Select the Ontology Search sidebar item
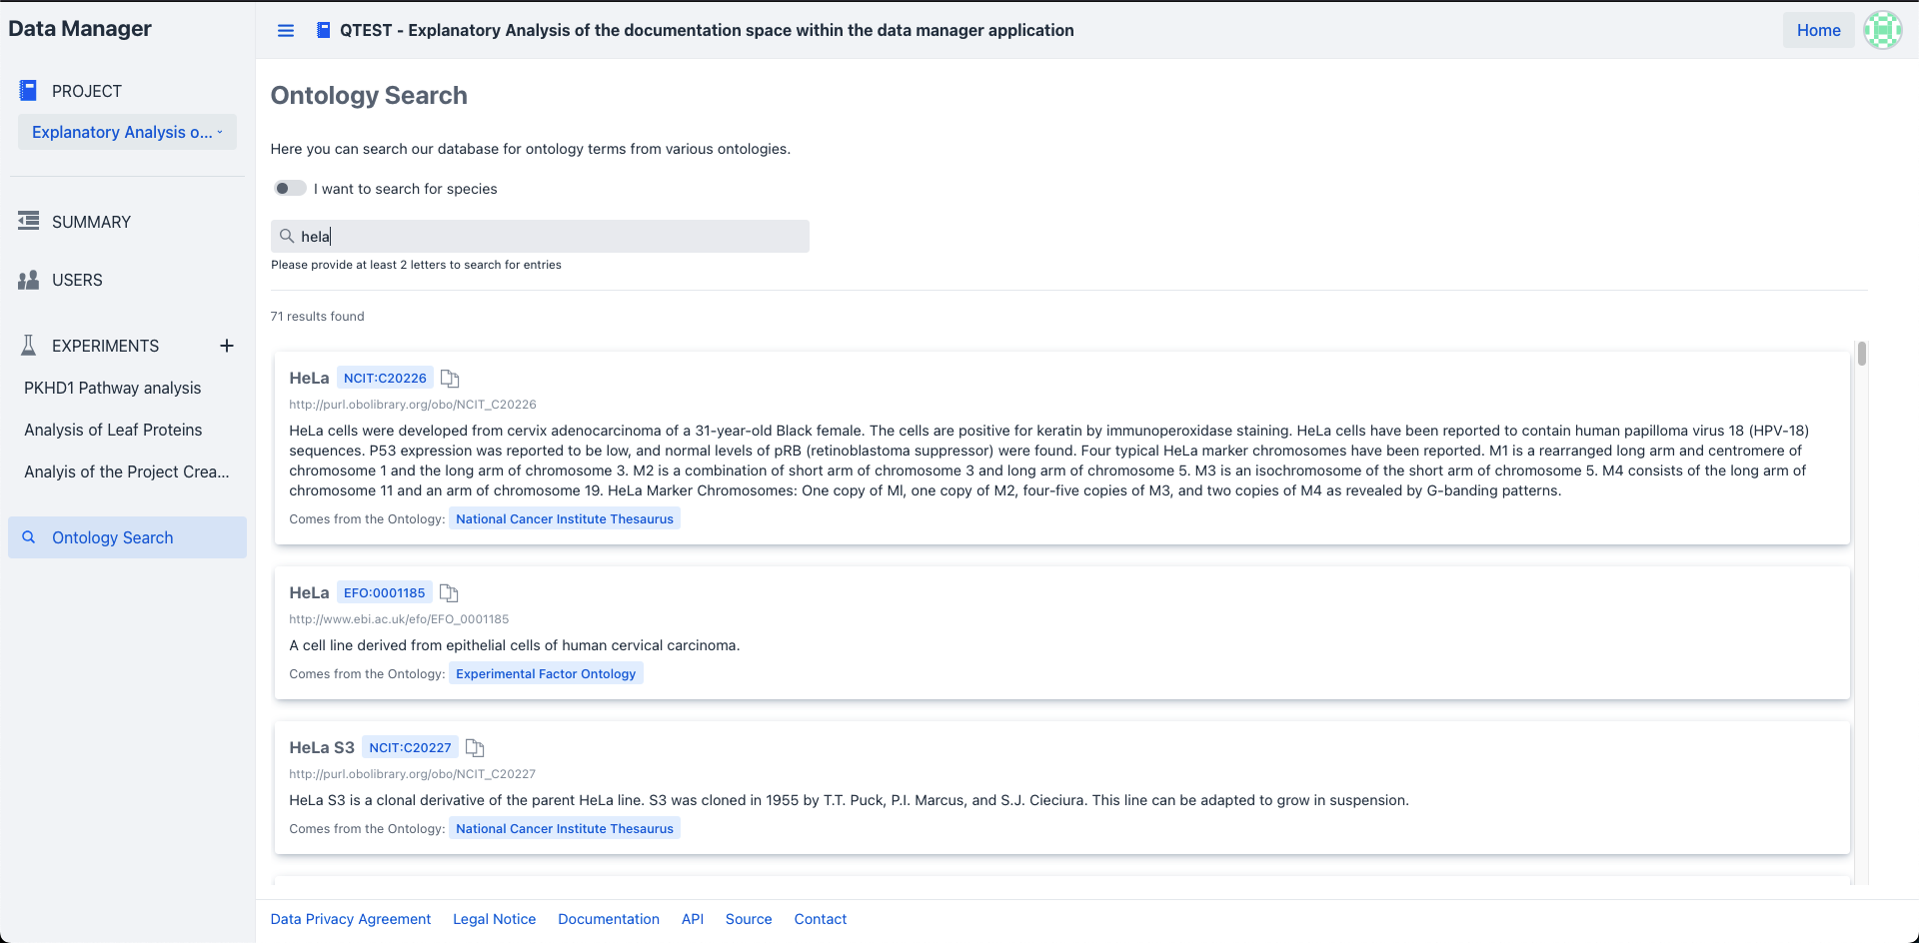This screenshot has height=943, width=1919. point(112,537)
